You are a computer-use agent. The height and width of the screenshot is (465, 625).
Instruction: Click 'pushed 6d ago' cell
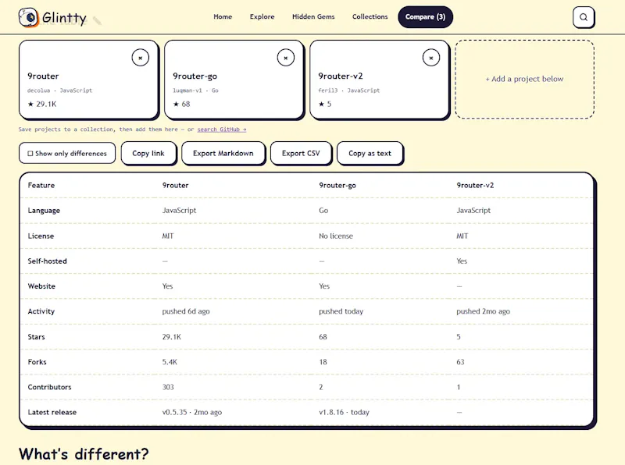click(x=186, y=311)
